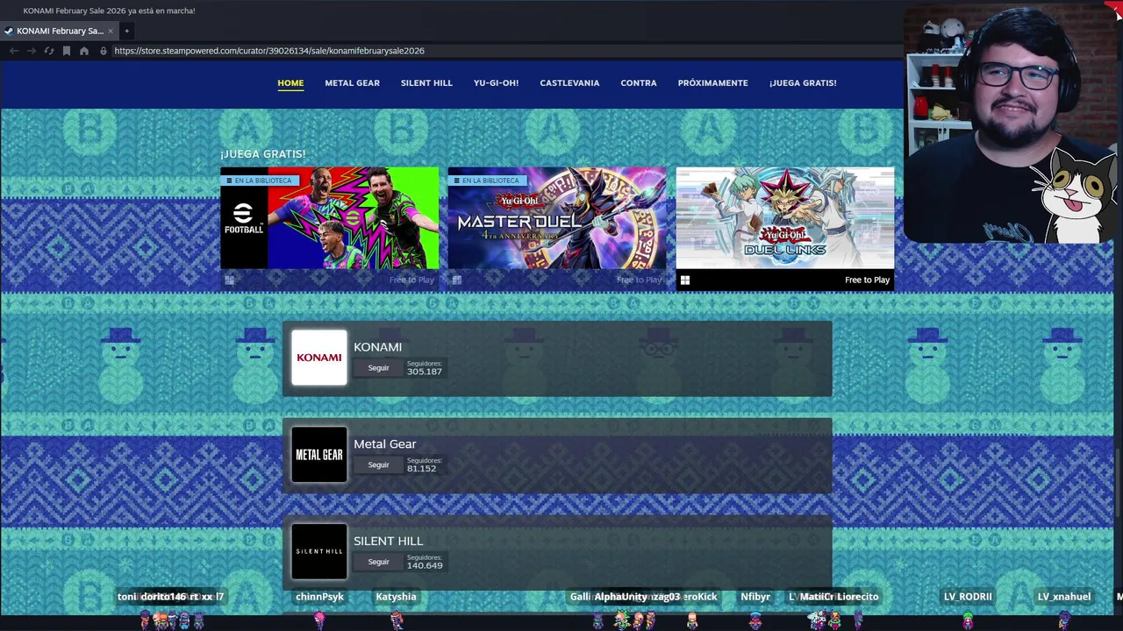Open the PRÓXIMAMENTE section
This screenshot has height=631, width=1123.
[712, 83]
